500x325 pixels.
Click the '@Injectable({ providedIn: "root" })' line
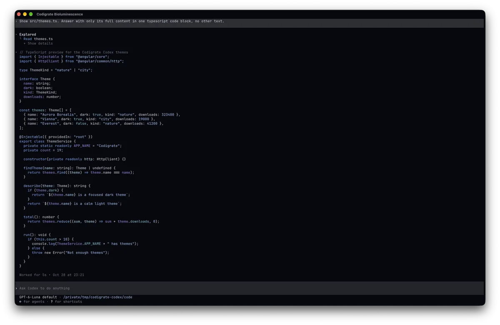56,137
